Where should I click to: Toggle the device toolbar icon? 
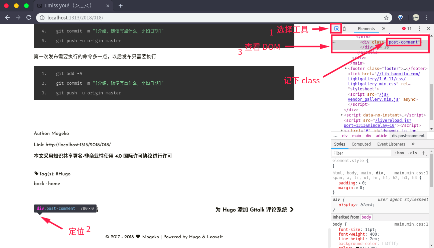[346, 29]
